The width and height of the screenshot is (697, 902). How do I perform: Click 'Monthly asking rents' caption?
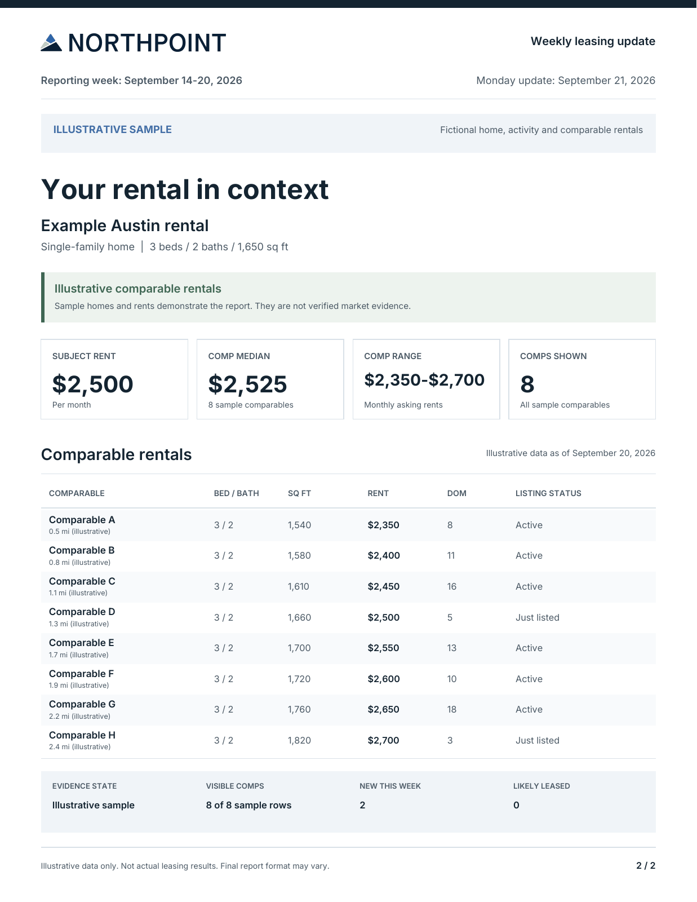point(403,405)
